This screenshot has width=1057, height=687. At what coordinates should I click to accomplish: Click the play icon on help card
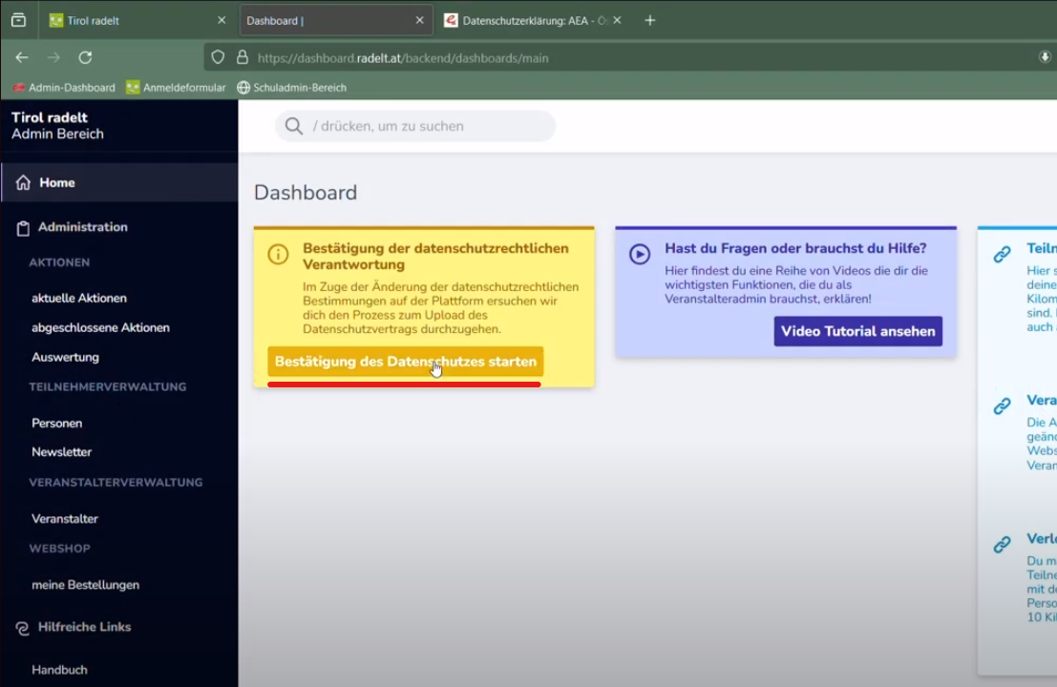tap(640, 254)
